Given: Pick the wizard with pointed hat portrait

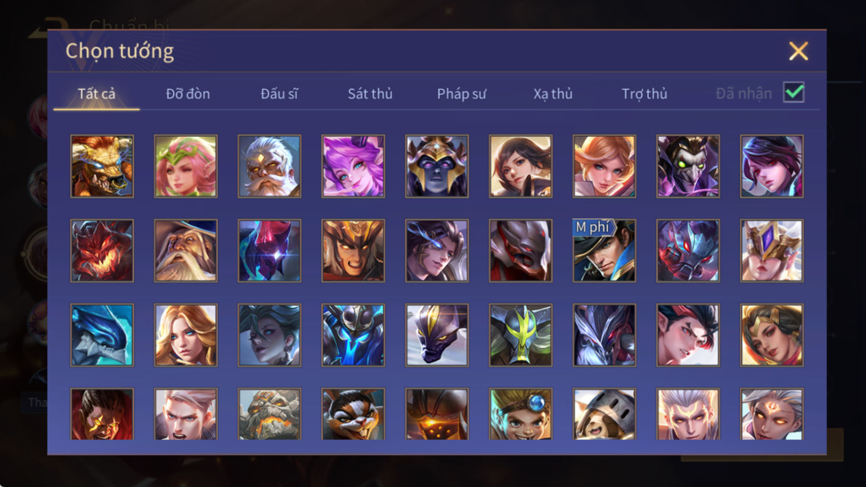Looking at the screenshot, I should pos(186,250).
